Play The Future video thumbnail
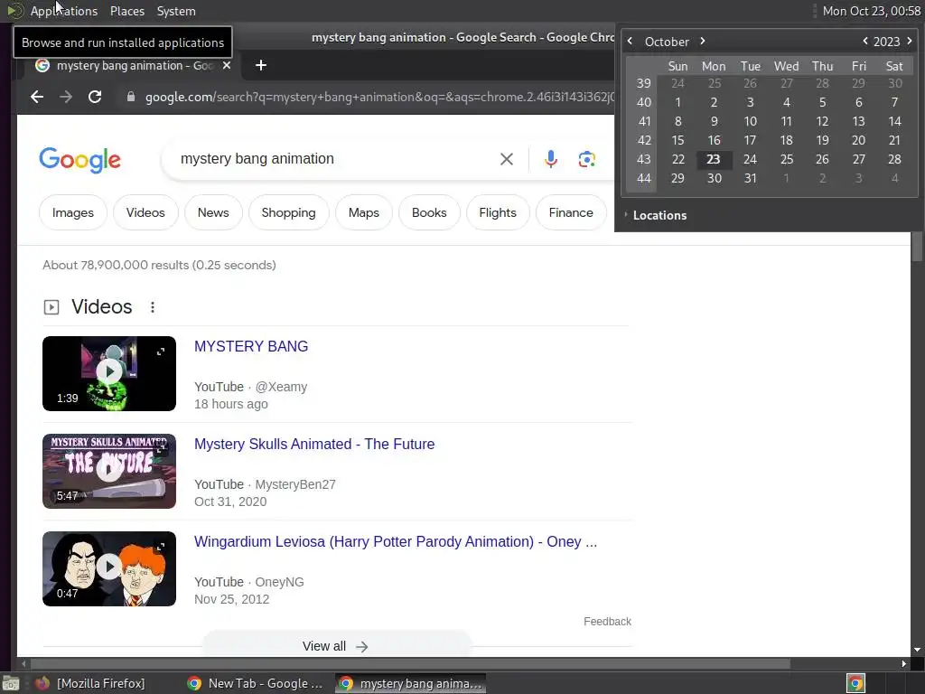The width and height of the screenshot is (925, 694). [x=109, y=471]
